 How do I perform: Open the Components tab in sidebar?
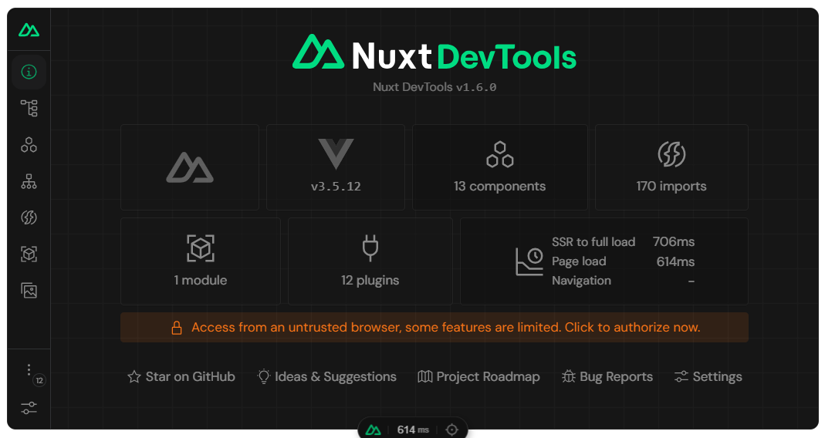pos(29,145)
